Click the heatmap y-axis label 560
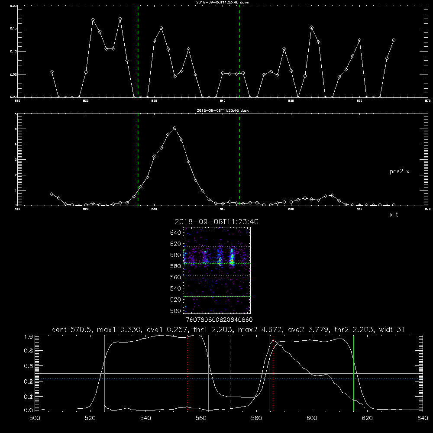 [176, 277]
